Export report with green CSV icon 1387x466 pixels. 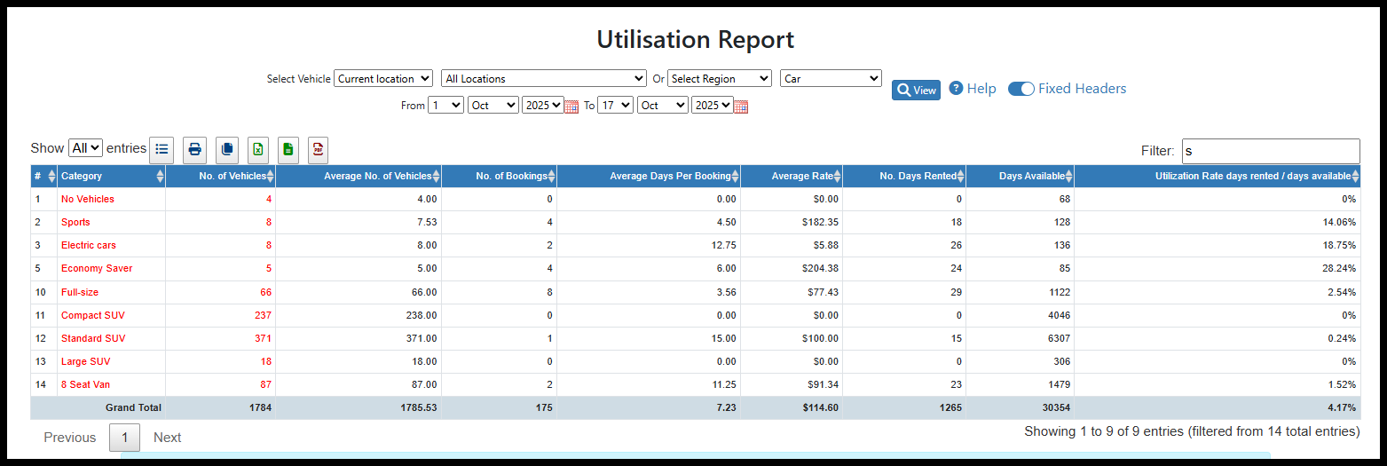[x=288, y=149]
